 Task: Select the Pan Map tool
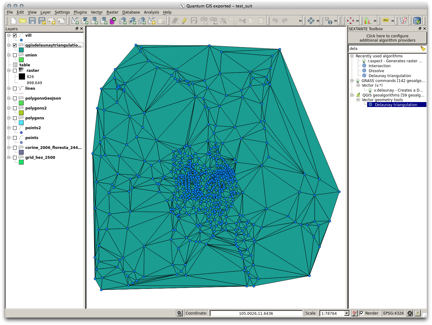click(x=311, y=21)
